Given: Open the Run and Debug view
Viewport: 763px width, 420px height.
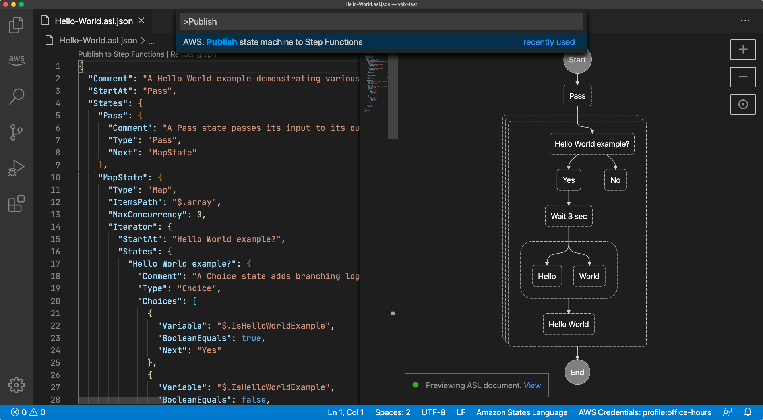Looking at the screenshot, I should tap(16, 168).
